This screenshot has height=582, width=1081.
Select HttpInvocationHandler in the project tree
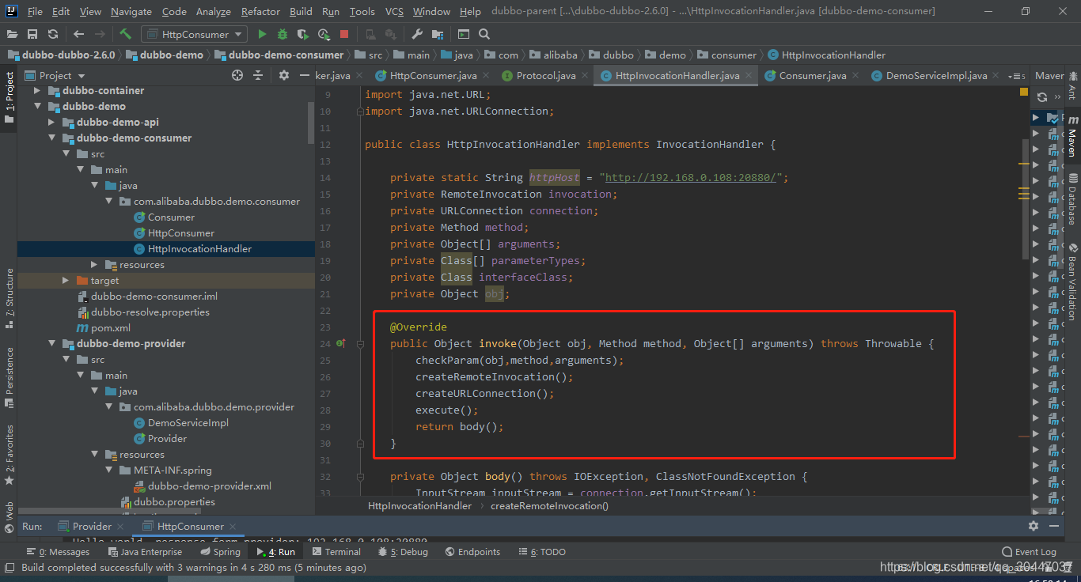click(199, 248)
